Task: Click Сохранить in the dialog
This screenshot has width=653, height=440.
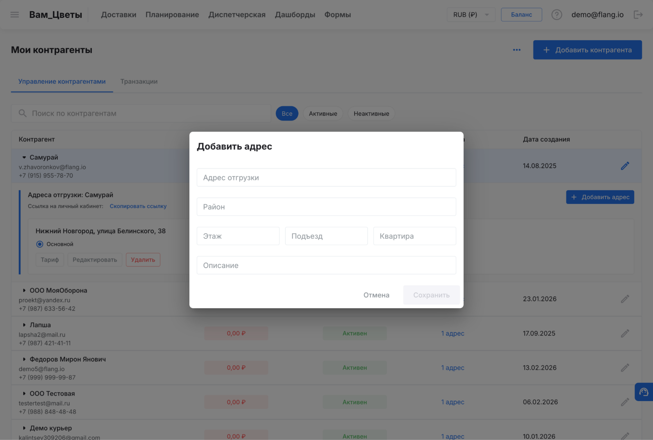Action: tap(431, 295)
